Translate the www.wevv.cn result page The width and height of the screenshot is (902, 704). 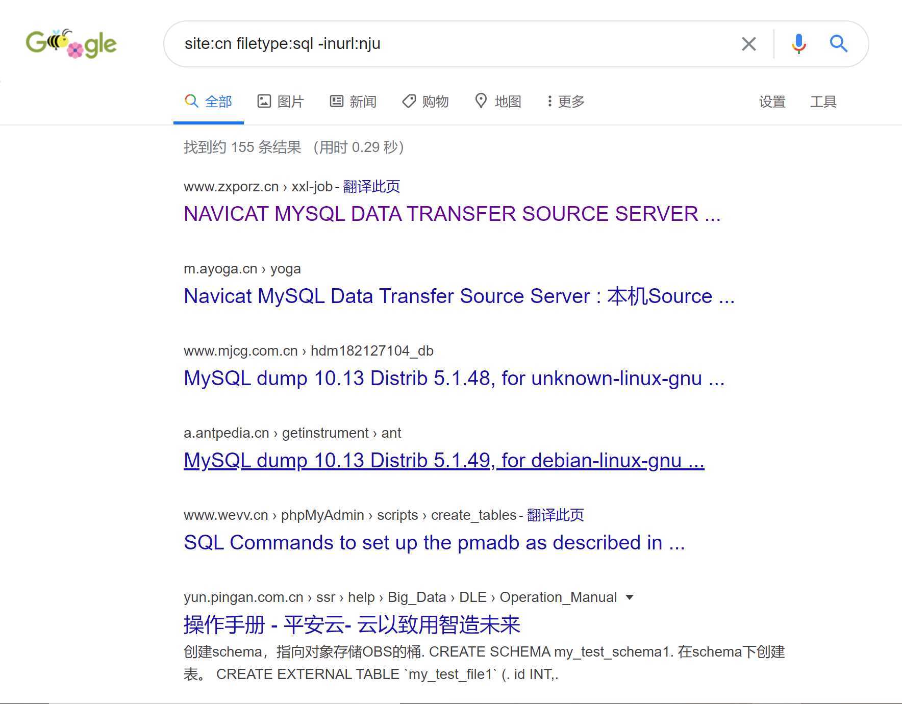coord(555,515)
